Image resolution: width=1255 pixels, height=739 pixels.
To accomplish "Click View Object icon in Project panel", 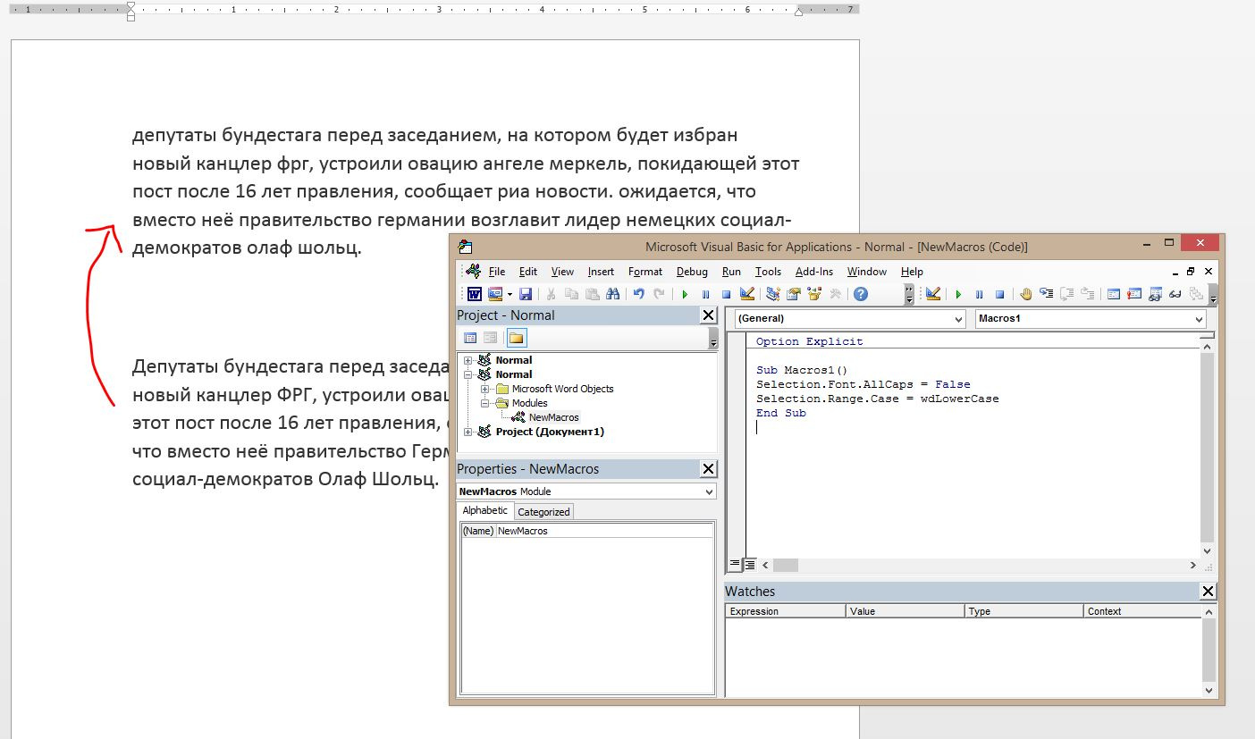I will click(490, 338).
